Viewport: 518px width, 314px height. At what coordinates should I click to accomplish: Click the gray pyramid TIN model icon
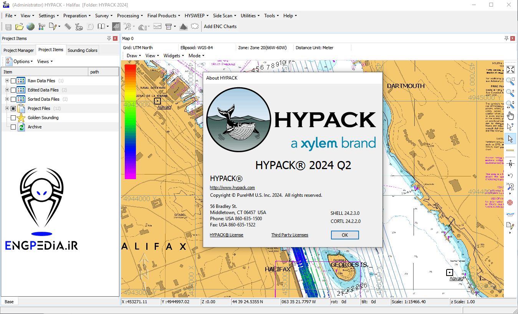tap(184, 27)
